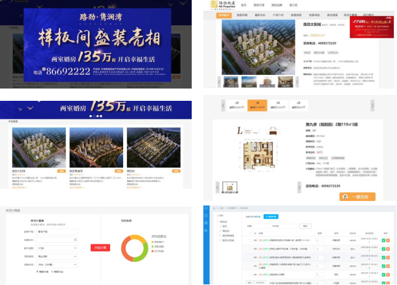Click orange tag button on 路劲太阳城 card
This screenshot has height=285, width=397.
[62, 171]
